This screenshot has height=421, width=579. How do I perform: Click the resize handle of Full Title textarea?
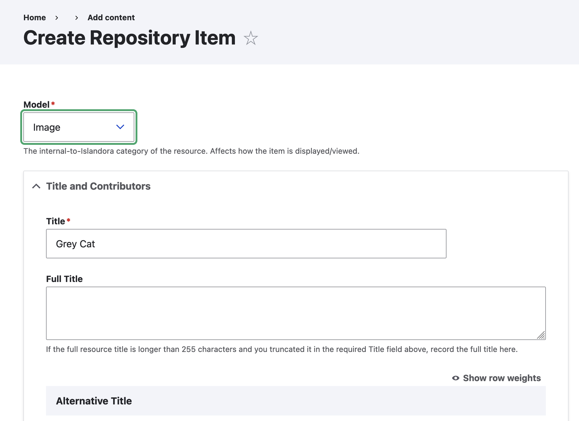[541, 335]
